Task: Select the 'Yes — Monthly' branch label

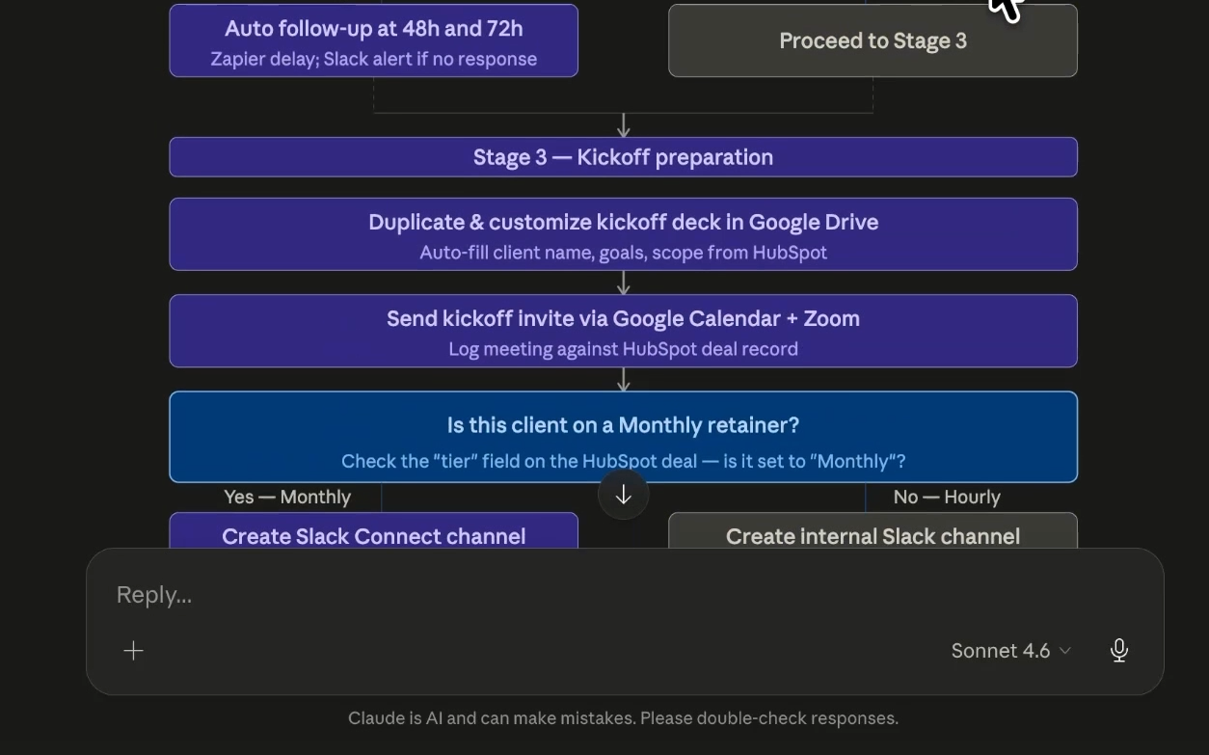Action: [286, 497]
